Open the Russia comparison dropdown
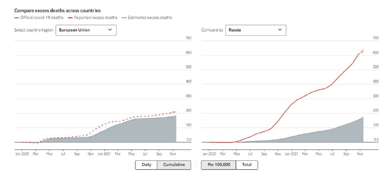The image size is (392, 180). click(256, 30)
